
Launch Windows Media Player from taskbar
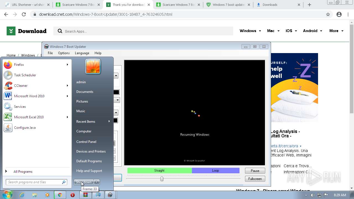(47, 195)
